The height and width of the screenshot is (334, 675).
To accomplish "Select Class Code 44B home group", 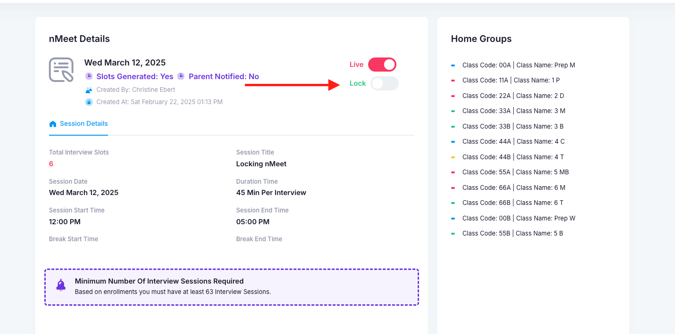I will point(513,157).
